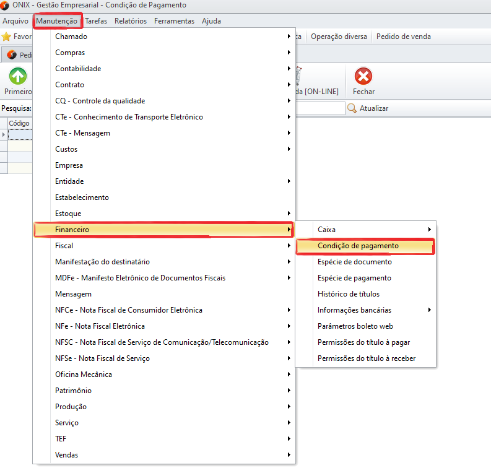Click the red Fechar icon

coord(363,77)
